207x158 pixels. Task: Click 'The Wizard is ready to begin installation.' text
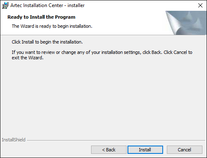point(52,26)
